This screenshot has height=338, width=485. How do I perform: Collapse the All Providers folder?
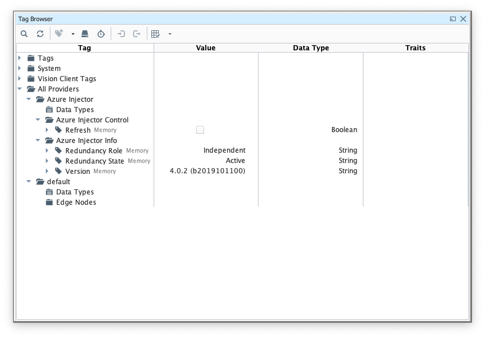tap(20, 89)
